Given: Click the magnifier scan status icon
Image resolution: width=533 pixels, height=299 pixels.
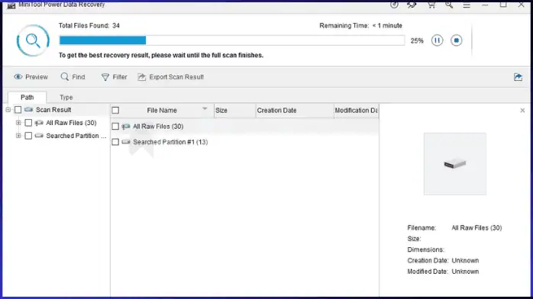Looking at the screenshot, I should pos(33,40).
